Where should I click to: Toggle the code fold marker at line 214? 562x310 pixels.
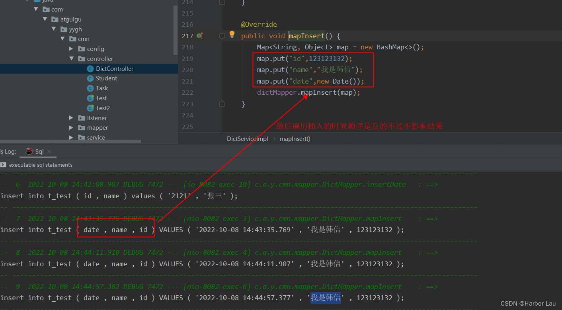pos(222,2)
